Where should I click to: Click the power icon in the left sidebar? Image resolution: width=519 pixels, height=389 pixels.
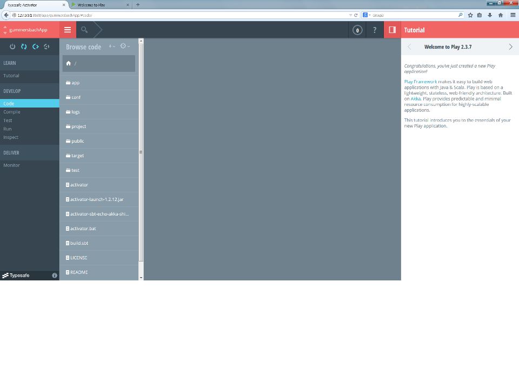[12, 46]
